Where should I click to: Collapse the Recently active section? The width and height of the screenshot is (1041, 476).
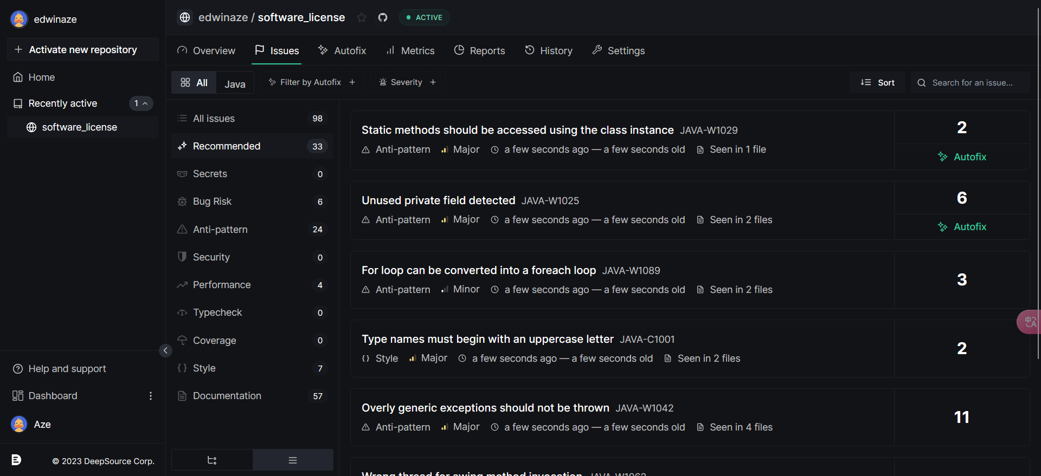pyautogui.click(x=141, y=103)
